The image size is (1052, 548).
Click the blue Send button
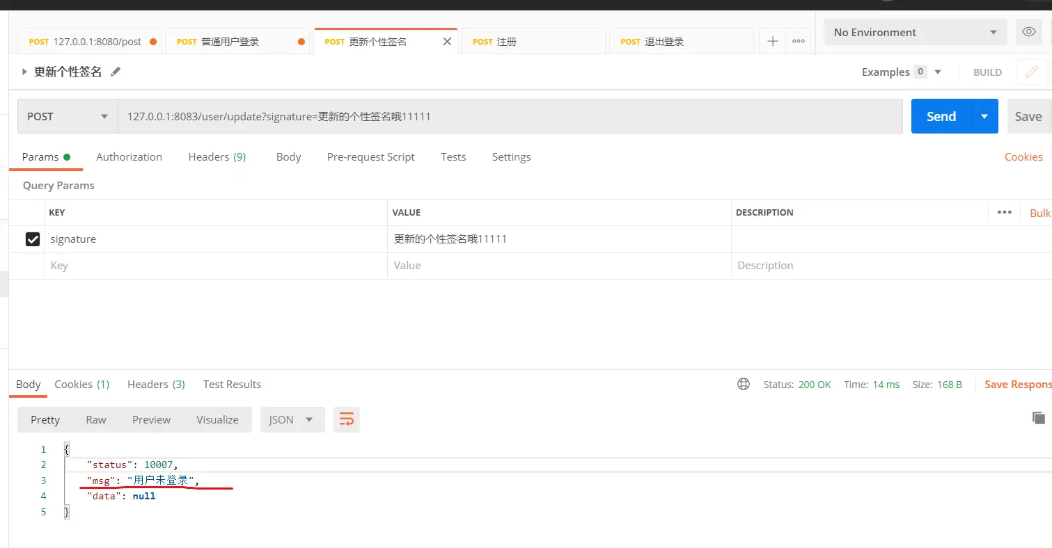(x=941, y=117)
